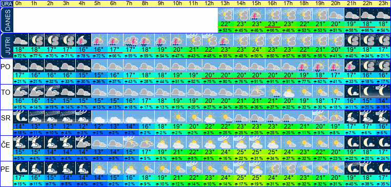Click SR 0h moon and cloud icon

20,117
